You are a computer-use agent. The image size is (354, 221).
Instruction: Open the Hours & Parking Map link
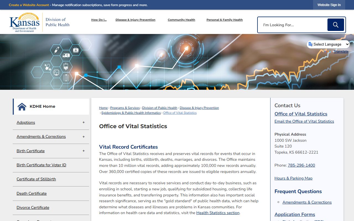tap(293, 178)
